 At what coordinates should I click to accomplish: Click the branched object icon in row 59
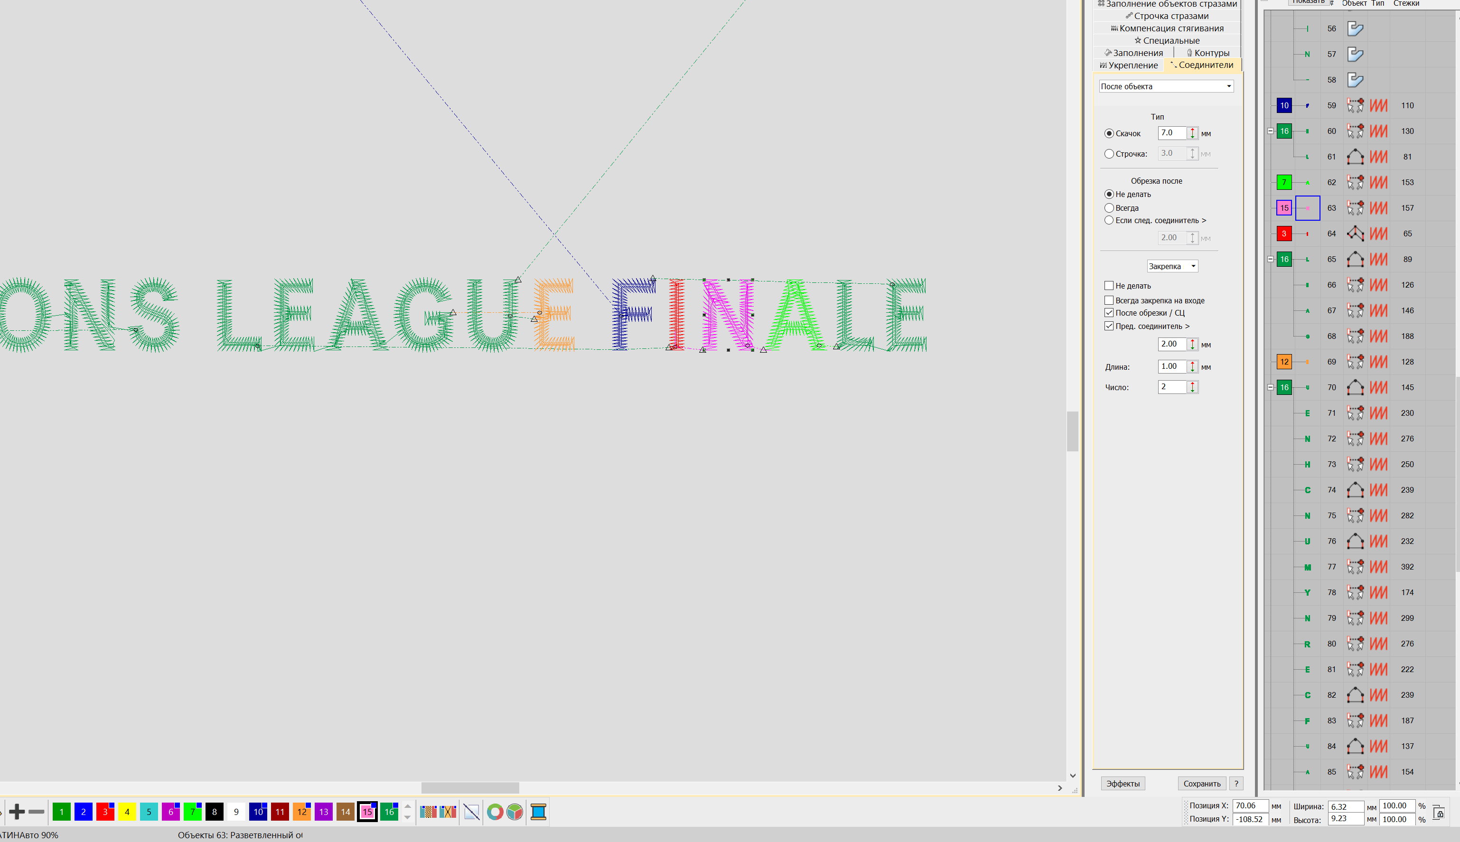point(1356,105)
